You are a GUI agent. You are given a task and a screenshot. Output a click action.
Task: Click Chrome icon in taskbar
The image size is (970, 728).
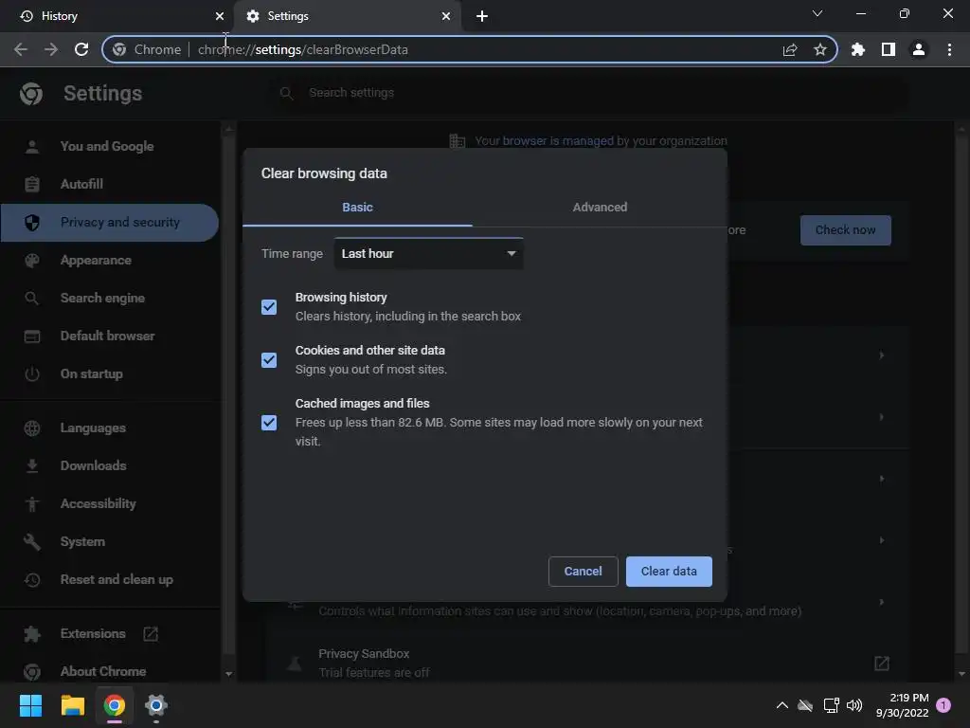(x=115, y=705)
